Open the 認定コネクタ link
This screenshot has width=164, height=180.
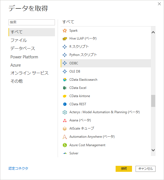[x=18, y=169]
